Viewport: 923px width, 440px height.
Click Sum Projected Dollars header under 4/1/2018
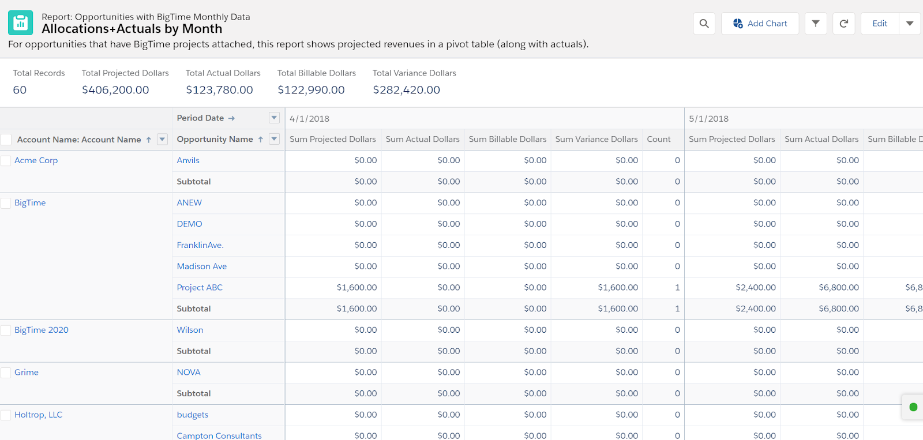pyautogui.click(x=333, y=140)
